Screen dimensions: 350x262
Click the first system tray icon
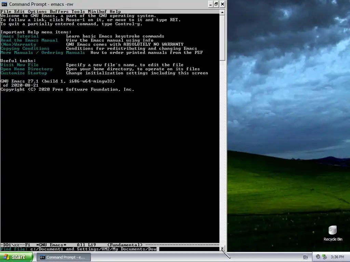(318, 257)
